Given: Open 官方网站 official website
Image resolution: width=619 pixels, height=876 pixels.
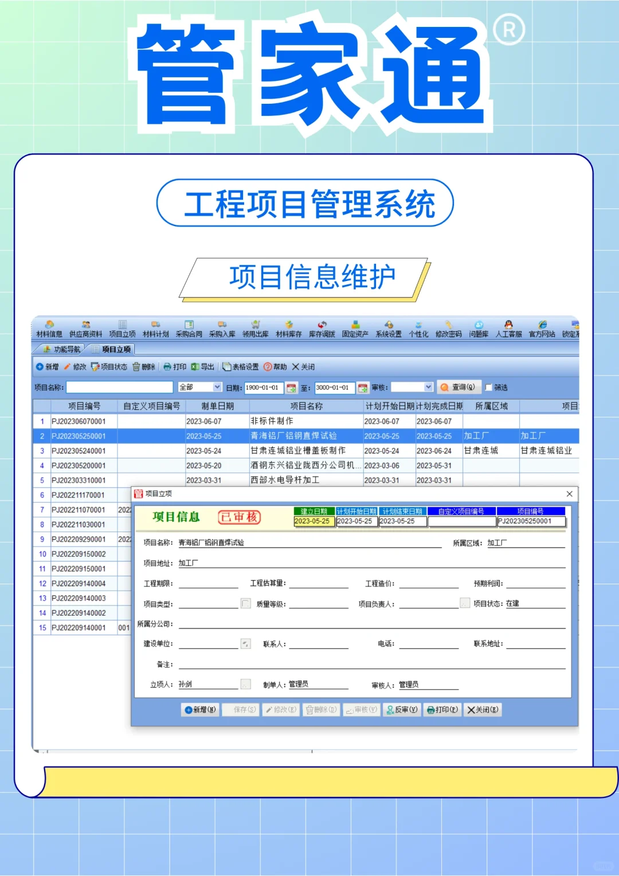Looking at the screenshot, I should [542, 329].
